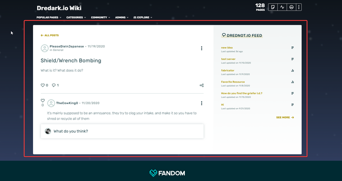The width and height of the screenshot is (342, 181).
Task: Upvote TheCowKing0's reply
Action: [43, 100]
